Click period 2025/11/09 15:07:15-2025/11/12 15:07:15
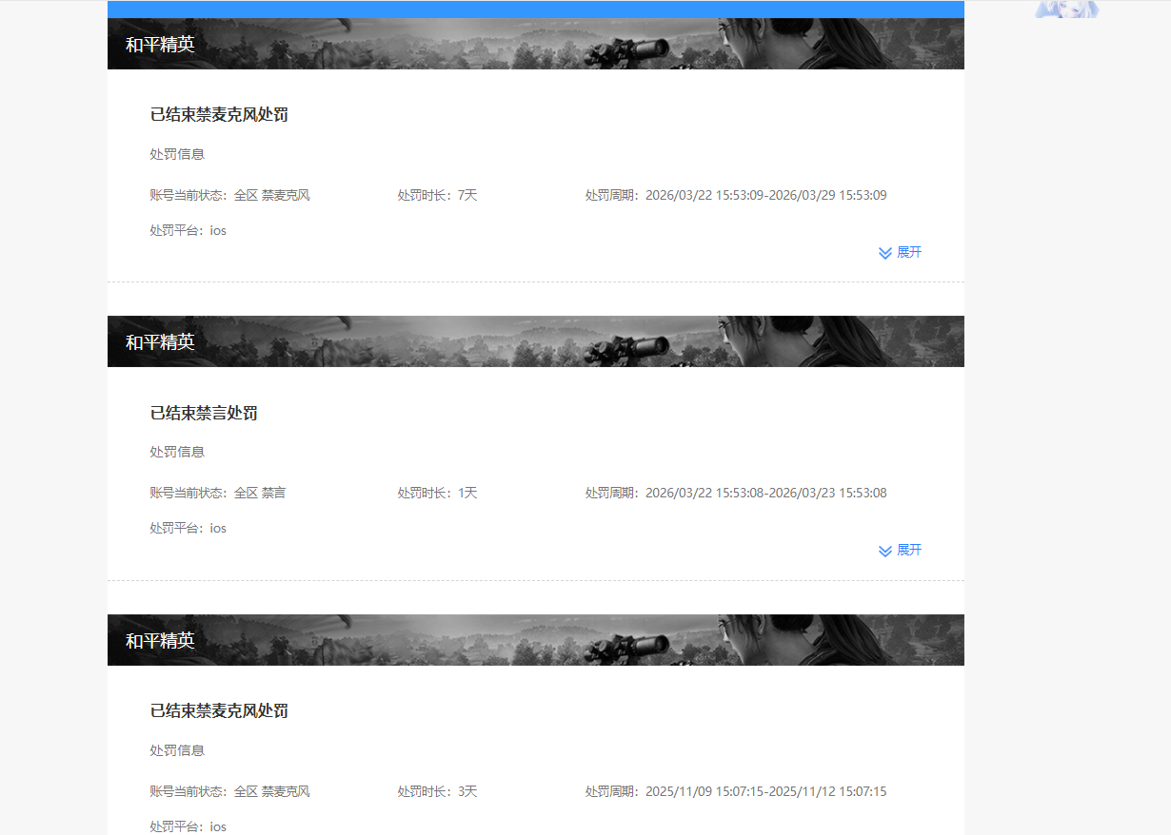Screen dimensions: 1171x835 point(766,791)
